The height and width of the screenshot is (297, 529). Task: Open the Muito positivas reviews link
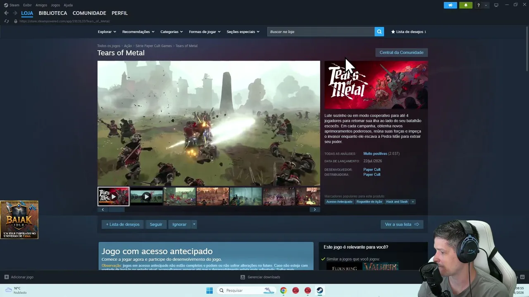(x=375, y=153)
